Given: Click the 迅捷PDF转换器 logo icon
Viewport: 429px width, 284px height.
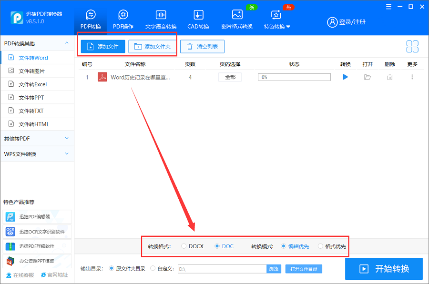Looking at the screenshot, I should (17, 18).
